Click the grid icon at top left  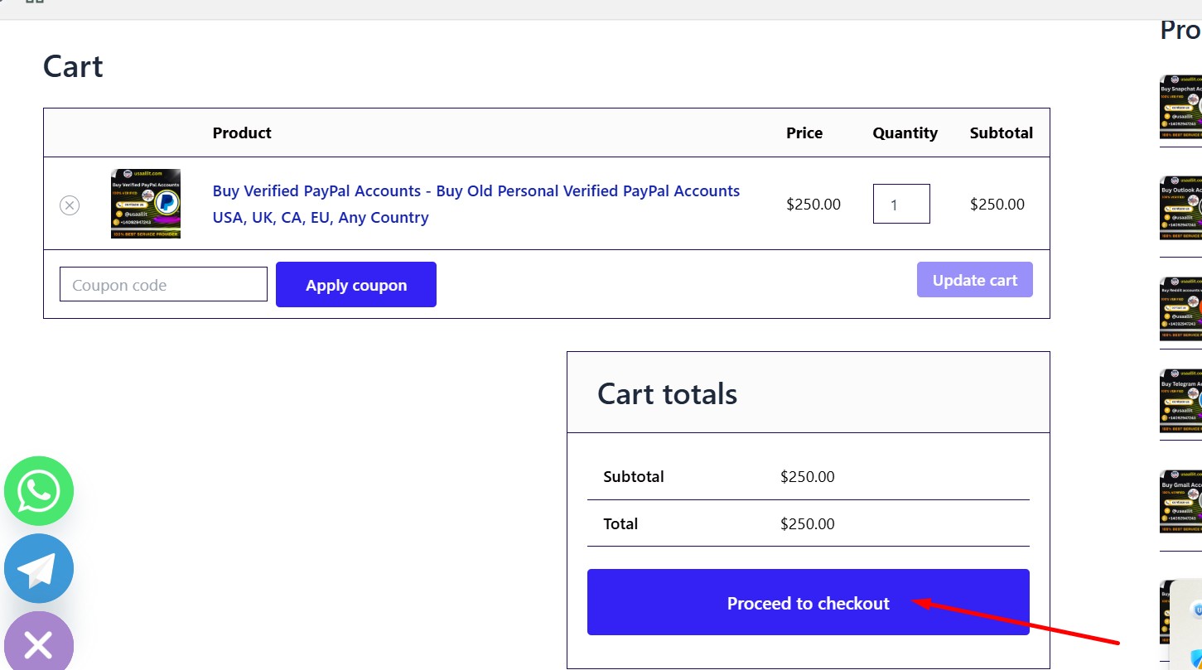coord(35,4)
